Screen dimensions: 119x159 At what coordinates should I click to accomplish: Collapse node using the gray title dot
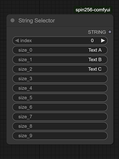point(12,20)
